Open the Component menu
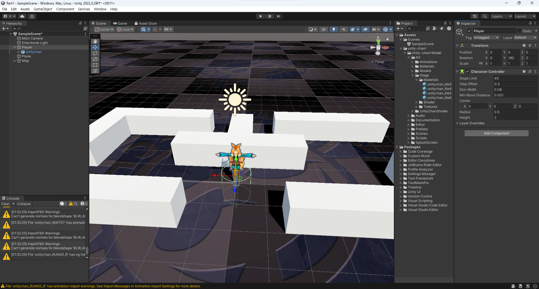Screen dimensions: 539x289 (x=65, y=9)
